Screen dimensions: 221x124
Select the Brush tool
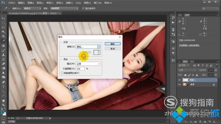click(3, 50)
